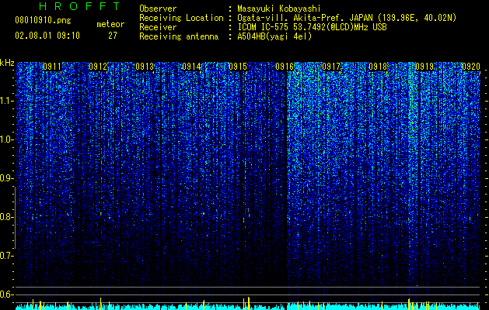Screen dimensions: 489x310
Task: Click the 0911 time marker
Action: [x=52, y=67]
